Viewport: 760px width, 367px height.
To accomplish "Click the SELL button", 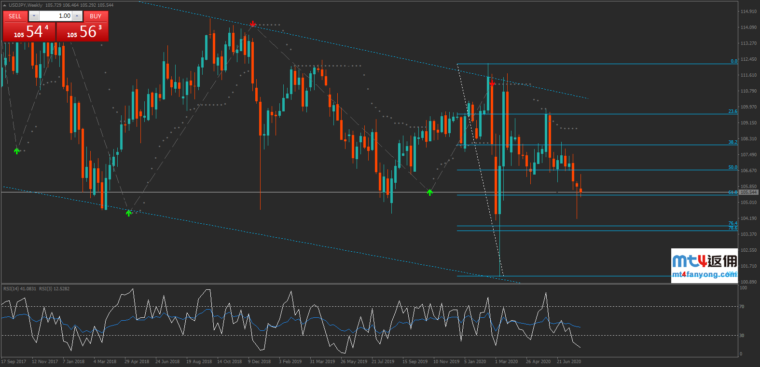I will 15,16.
